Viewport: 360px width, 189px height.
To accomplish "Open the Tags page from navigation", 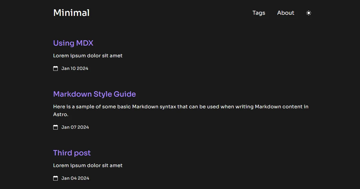I will (x=259, y=13).
